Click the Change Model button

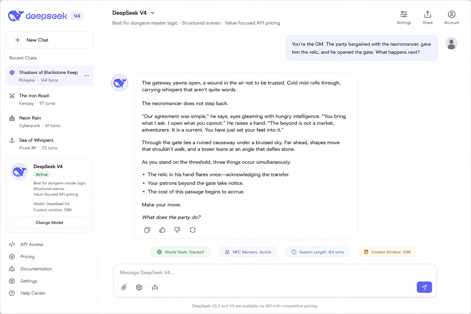coord(49,223)
